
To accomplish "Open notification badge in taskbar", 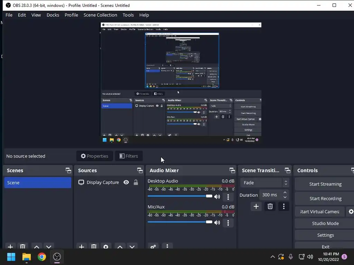I will [x=344, y=257].
